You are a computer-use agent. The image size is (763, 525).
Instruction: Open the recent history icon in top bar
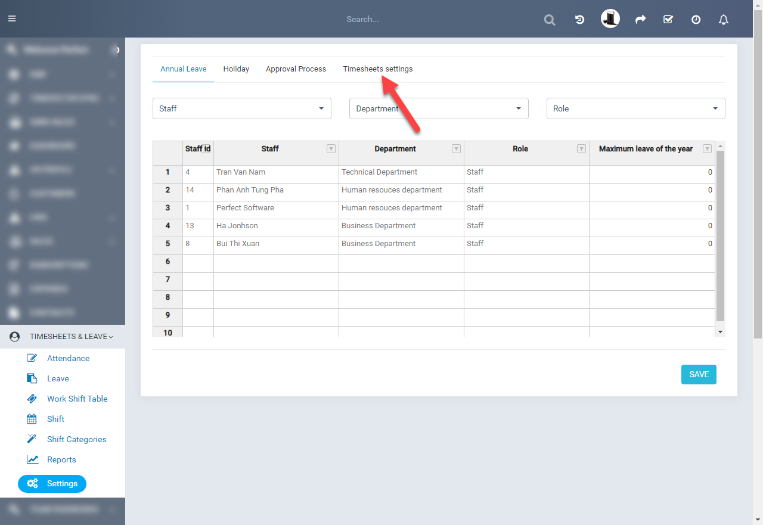tap(579, 20)
